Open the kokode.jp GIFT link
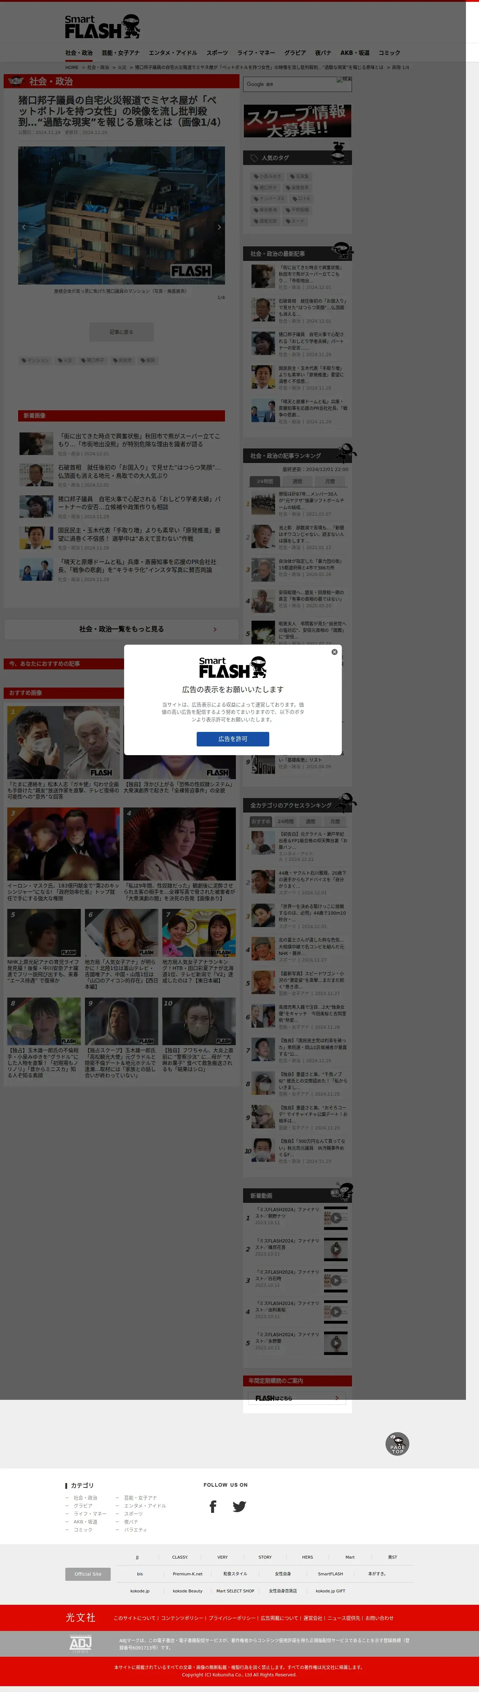Viewport: 479px width, 1692px height. tap(330, 1591)
